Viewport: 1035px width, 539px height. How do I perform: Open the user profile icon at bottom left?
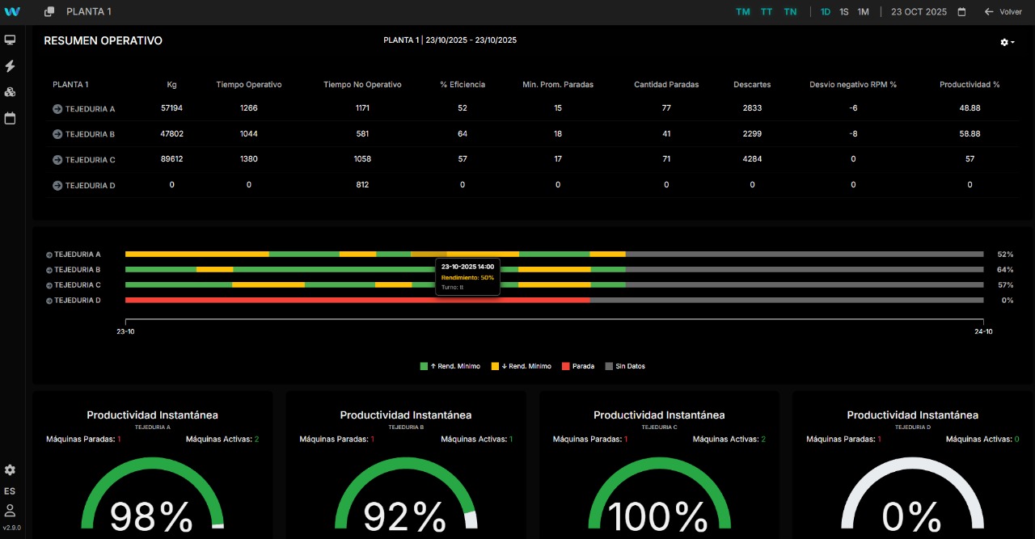coord(10,510)
